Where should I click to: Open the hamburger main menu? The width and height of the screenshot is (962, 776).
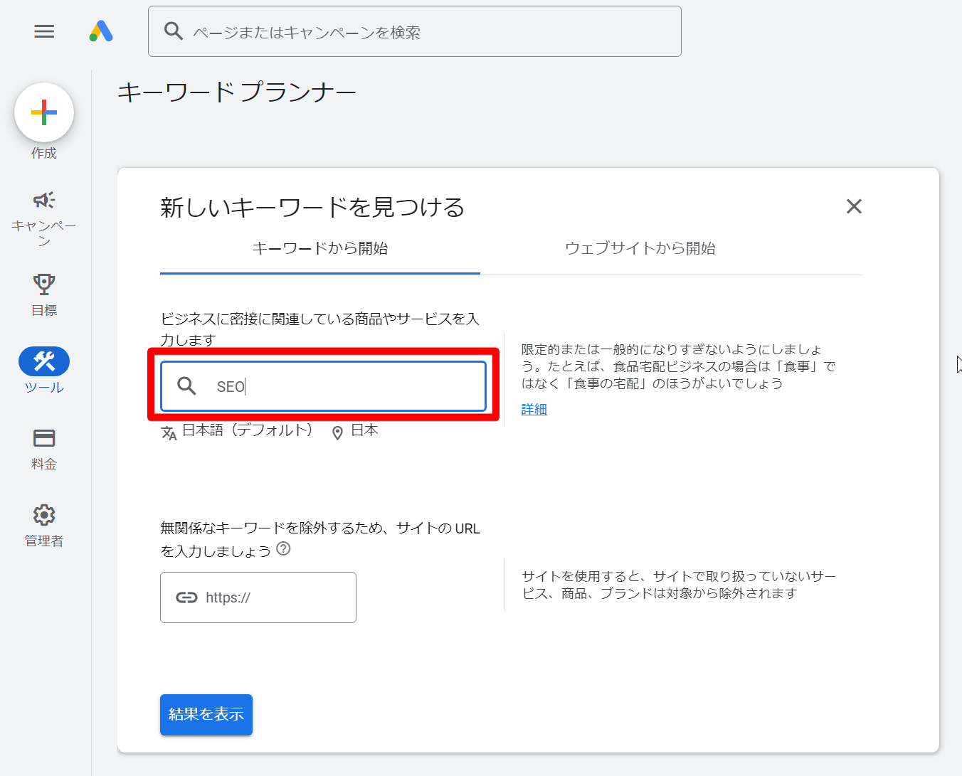point(44,31)
